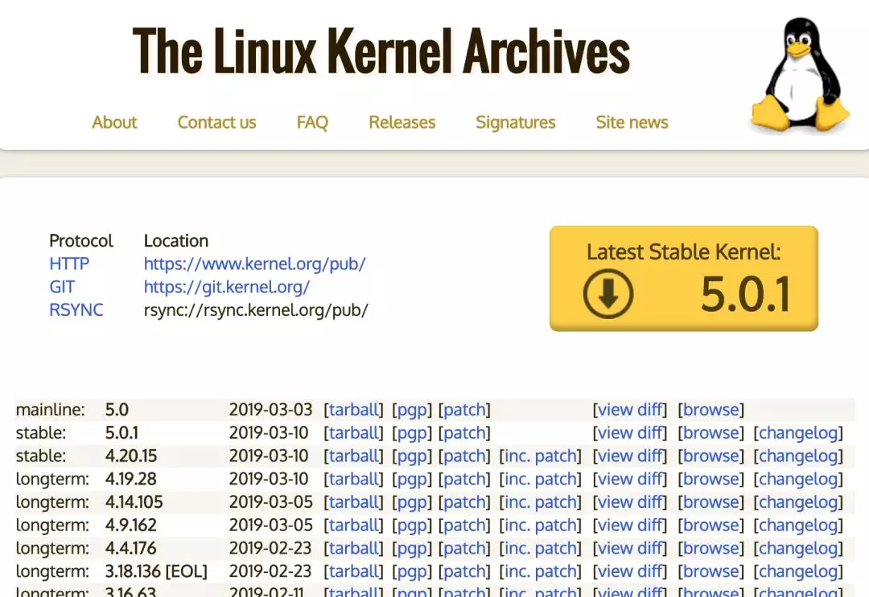
Task: Select version text 4.4.176
Action: [131, 549]
